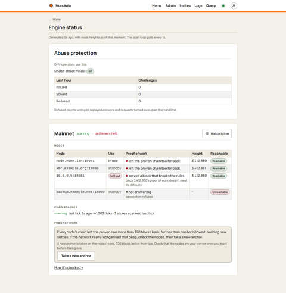
Task: Click the Engine status heading
Action: click(65, 27)
